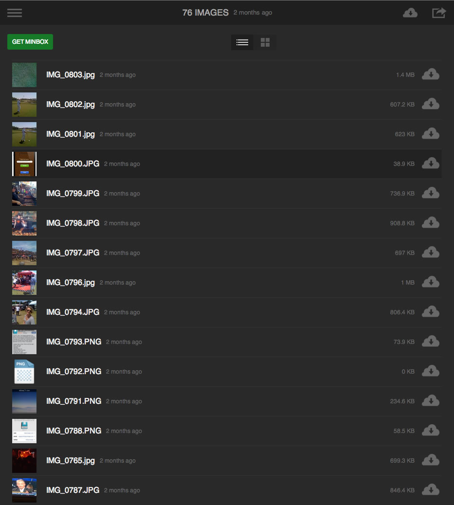Download IMG_0800.JPG with its cloud icon
Screen dimensions: 454x505
(x=431, y=163)
